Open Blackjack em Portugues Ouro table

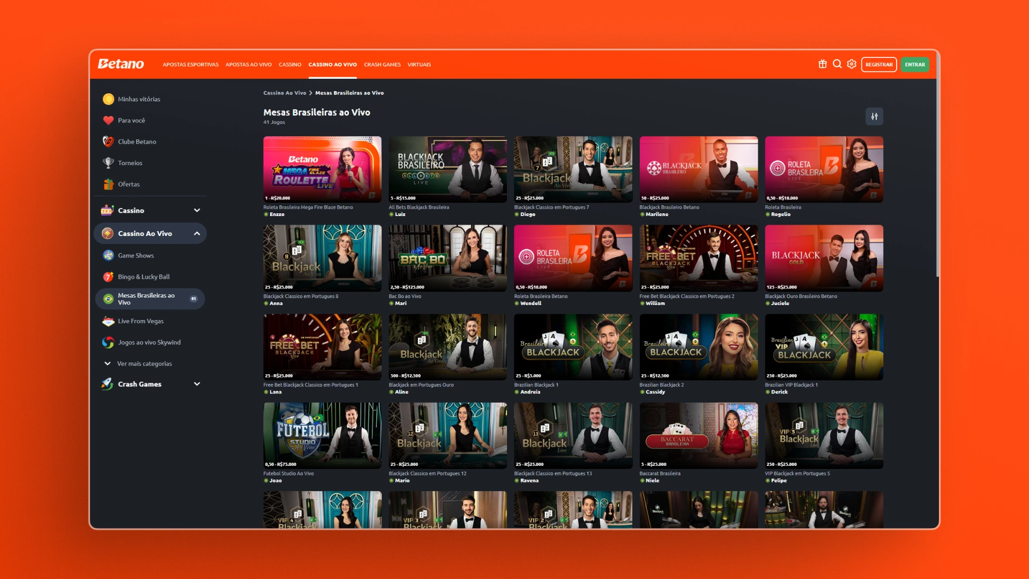[x=448, y=347]
